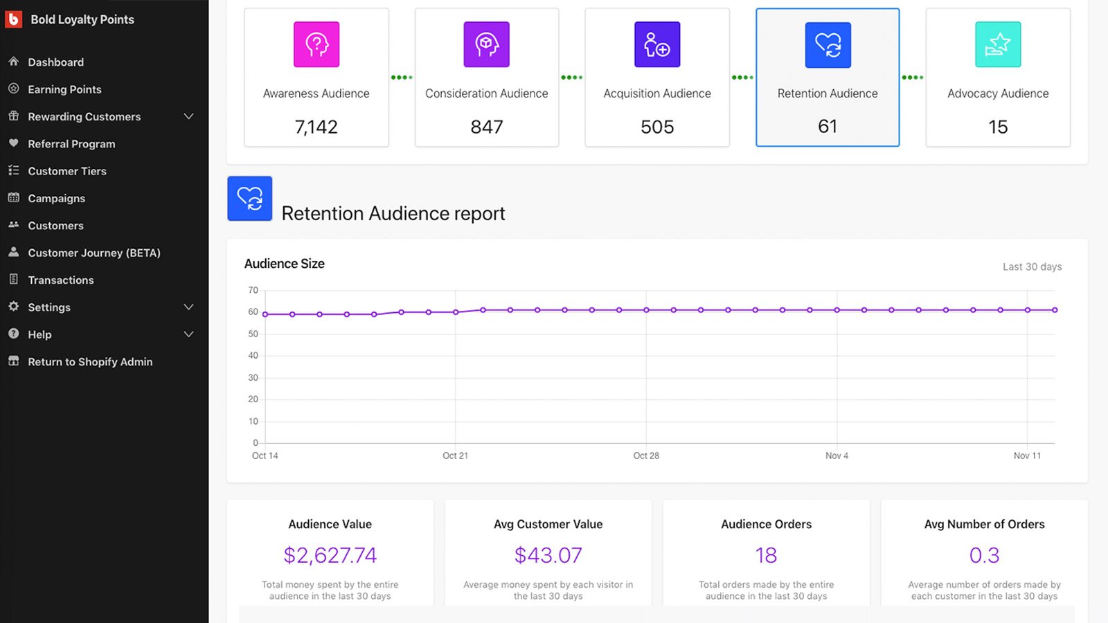The image size is (1108, 623).
Task: Select the pink Awareness Audience question icon
Action: [316, 44]
